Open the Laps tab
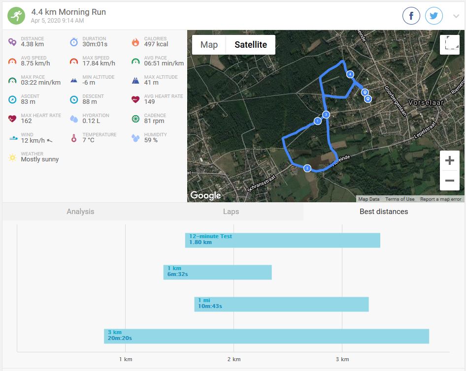This screenshot has height=371, width=466. [x=231, y=212]
